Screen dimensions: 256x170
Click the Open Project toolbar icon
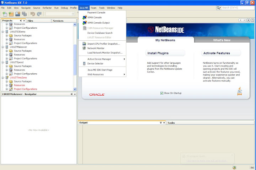click(x=18, y=14)
